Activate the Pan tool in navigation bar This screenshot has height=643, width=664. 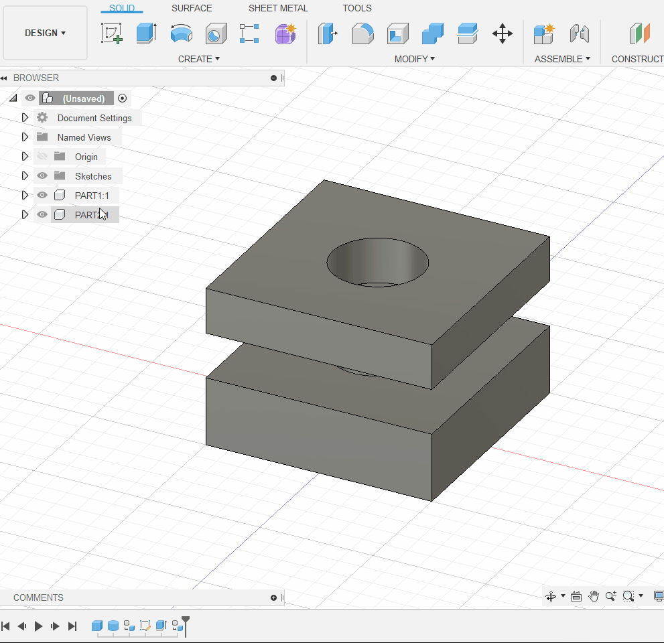click(x=594, y=595)
